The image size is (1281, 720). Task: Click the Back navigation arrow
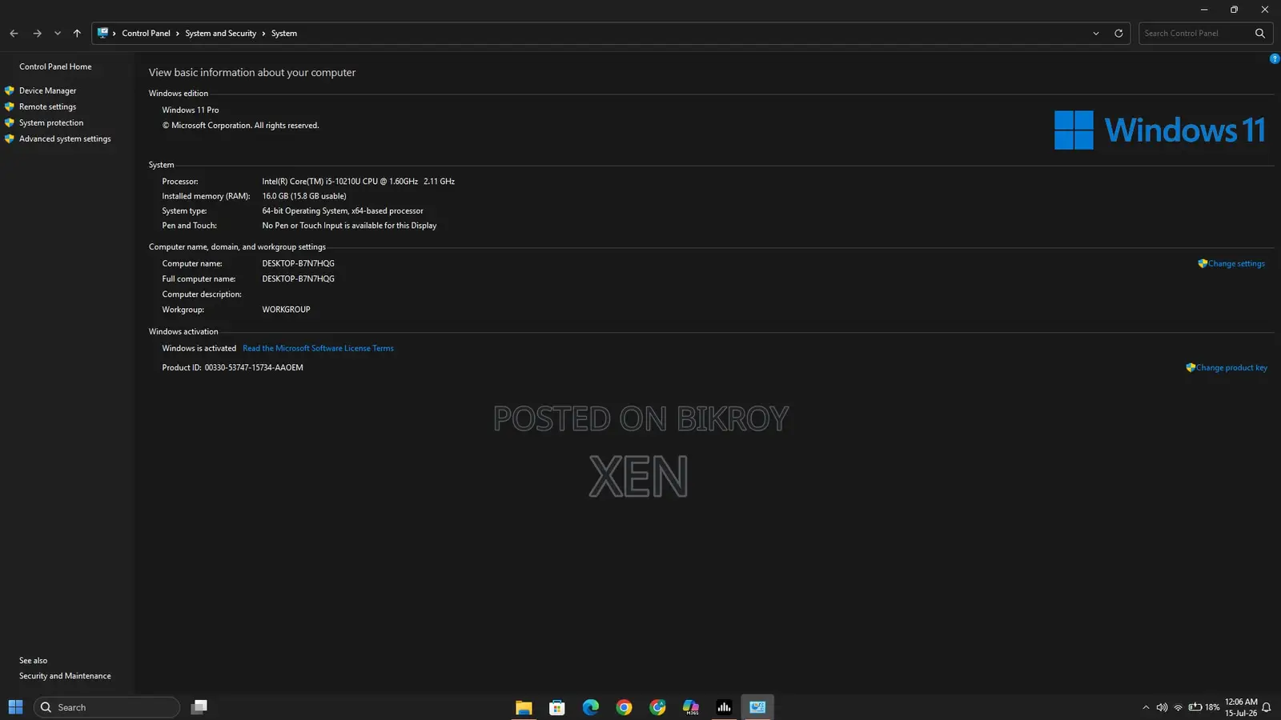coord(14,34)
